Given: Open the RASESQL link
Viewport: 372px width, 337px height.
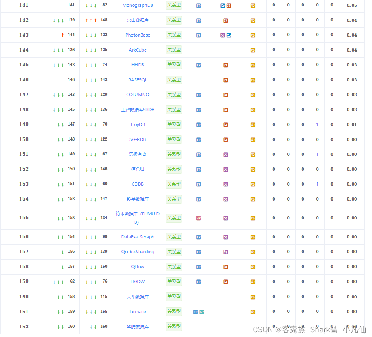Looking at the screenshot, I should click(137, 80).
